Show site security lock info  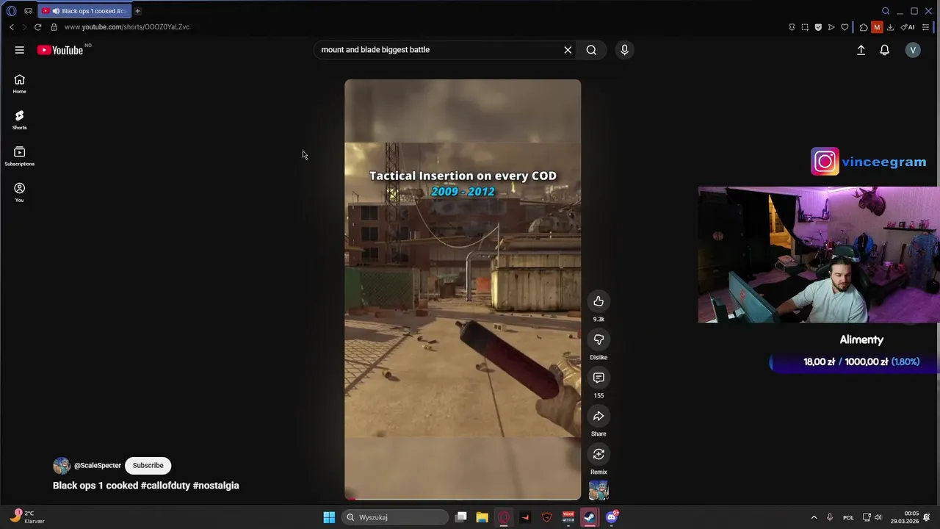(54, 27)
